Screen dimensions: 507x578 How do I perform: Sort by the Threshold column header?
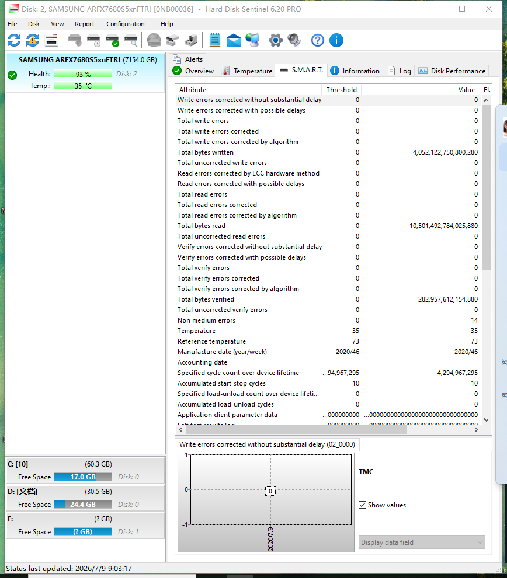point(342,90)
